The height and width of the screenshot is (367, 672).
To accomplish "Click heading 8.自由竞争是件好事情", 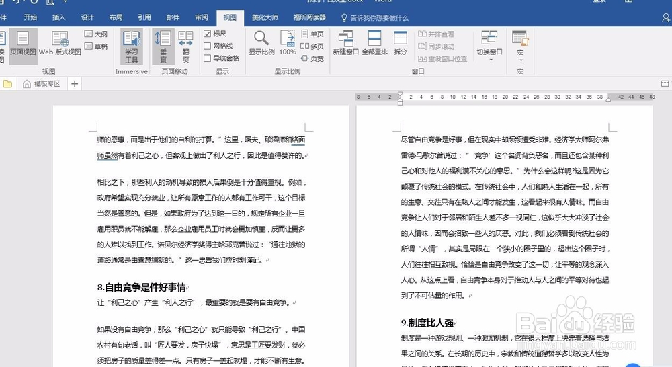I will tap(142, 287).
